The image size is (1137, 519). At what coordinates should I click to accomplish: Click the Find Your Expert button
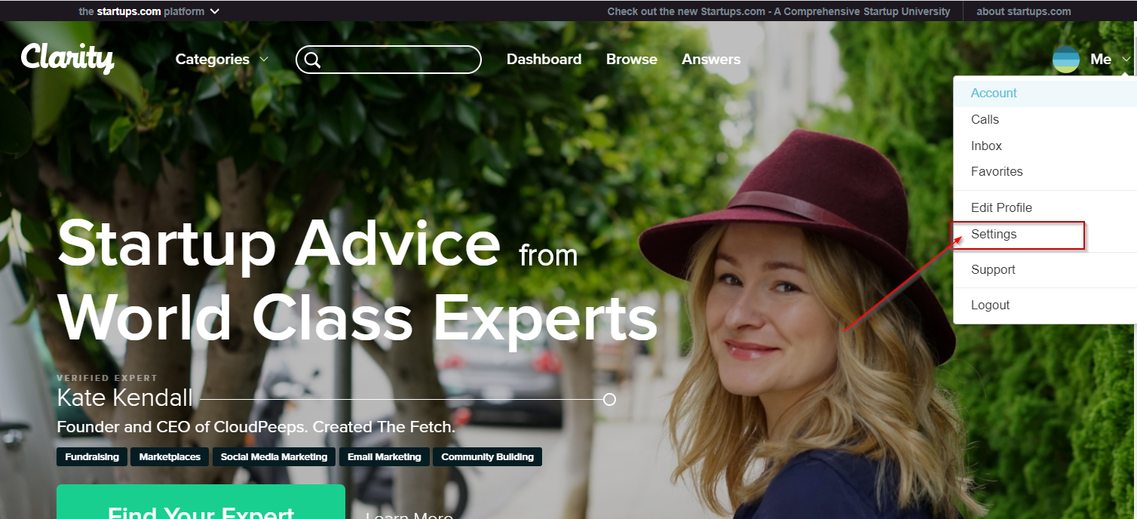coord(201,502)
